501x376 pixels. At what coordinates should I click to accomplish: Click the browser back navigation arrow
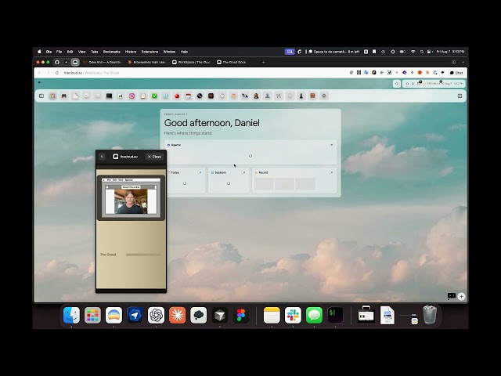(x=39, y=73)
